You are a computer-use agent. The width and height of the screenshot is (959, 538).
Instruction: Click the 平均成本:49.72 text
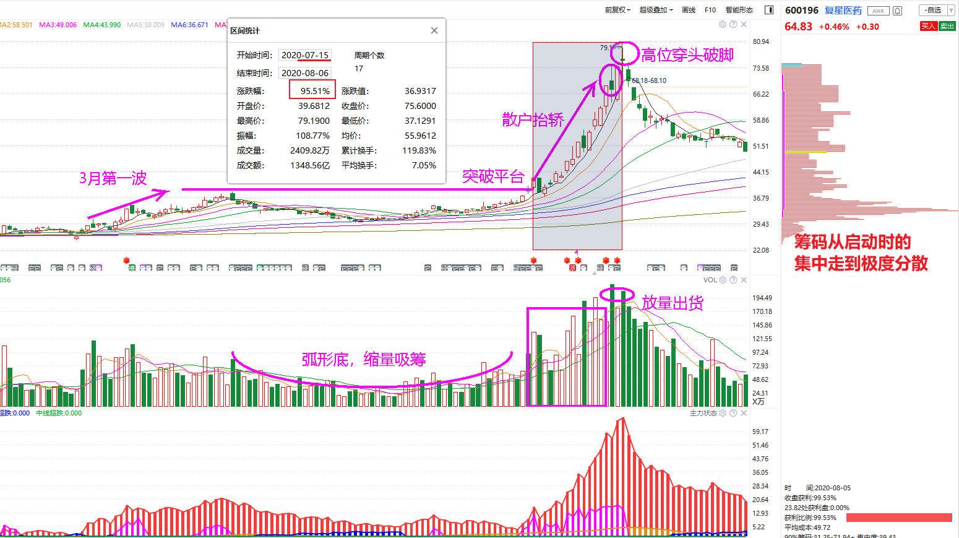point(807,527)
